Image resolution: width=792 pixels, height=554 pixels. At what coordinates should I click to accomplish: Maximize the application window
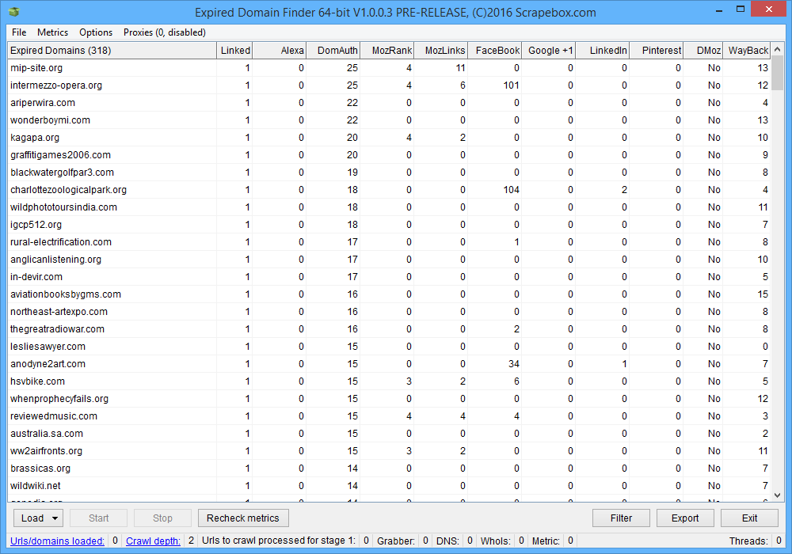point(741,9)
